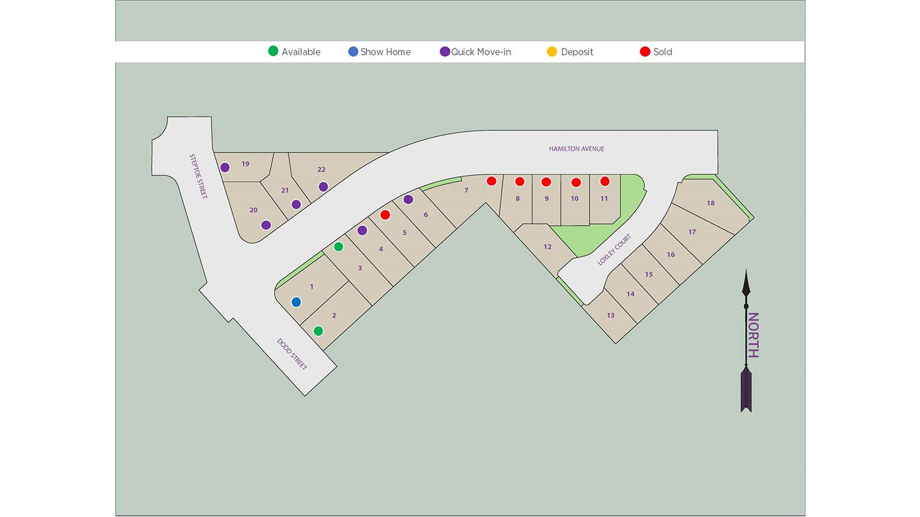Click the number 3 lot label
This screenshot has width=920, height=517.
coord(360,269)
